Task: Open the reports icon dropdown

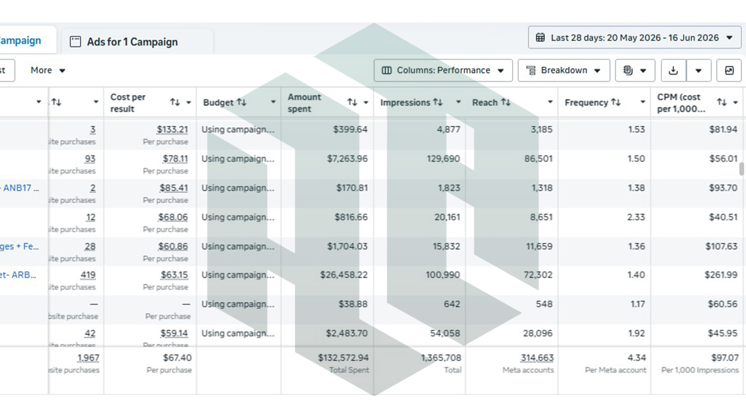Action: click(635, 70)
